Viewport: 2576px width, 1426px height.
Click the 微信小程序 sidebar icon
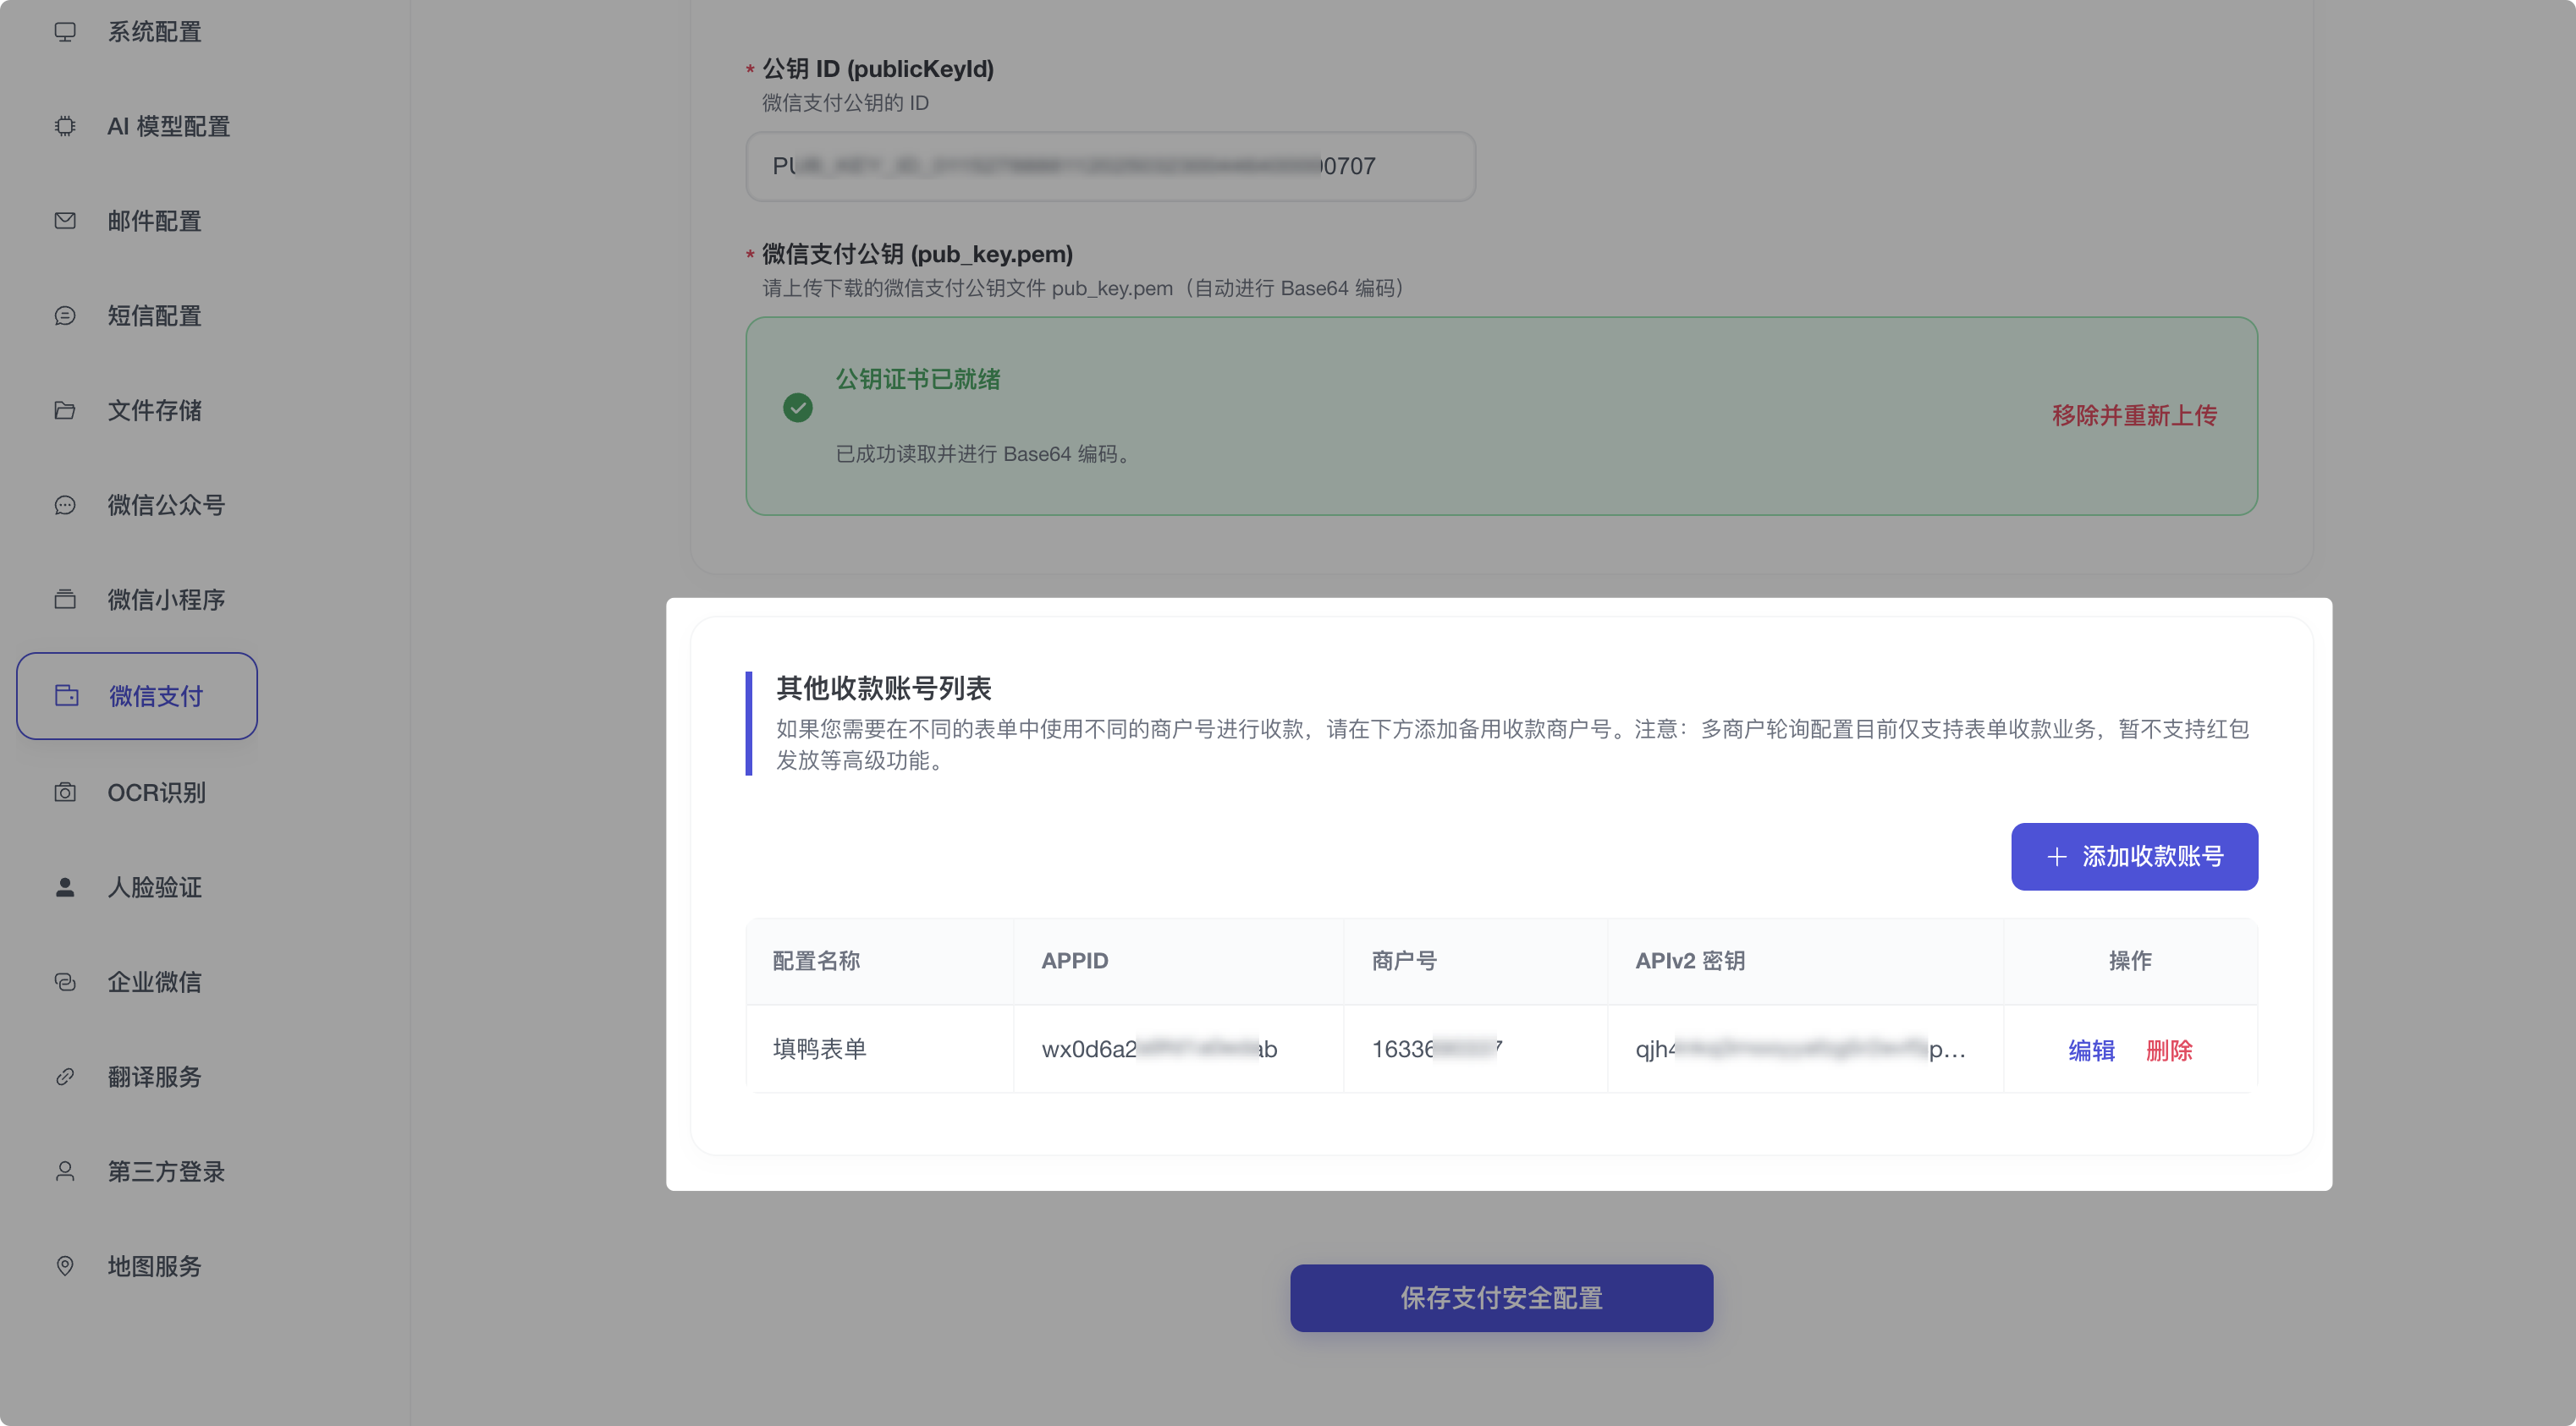(65, 600)
